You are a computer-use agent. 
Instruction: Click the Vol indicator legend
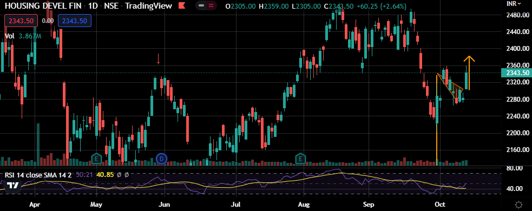tap(10, 36)
